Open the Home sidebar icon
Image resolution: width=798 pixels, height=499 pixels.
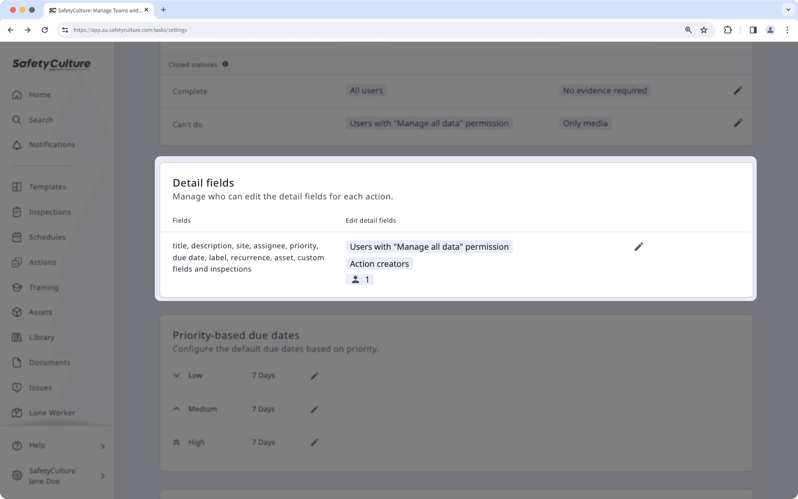click(39, 94)
